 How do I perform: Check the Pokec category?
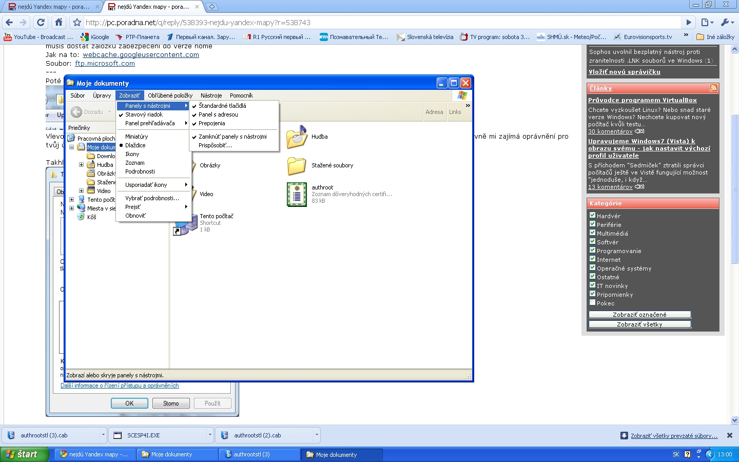[x=592, y=303]
